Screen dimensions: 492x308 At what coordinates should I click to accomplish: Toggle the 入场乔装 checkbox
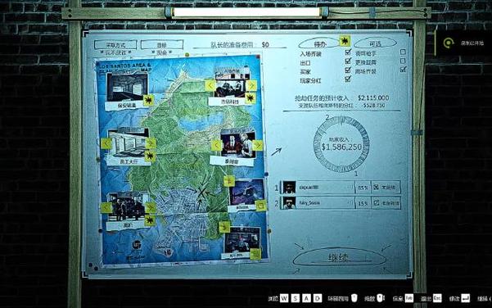point(348,52)
